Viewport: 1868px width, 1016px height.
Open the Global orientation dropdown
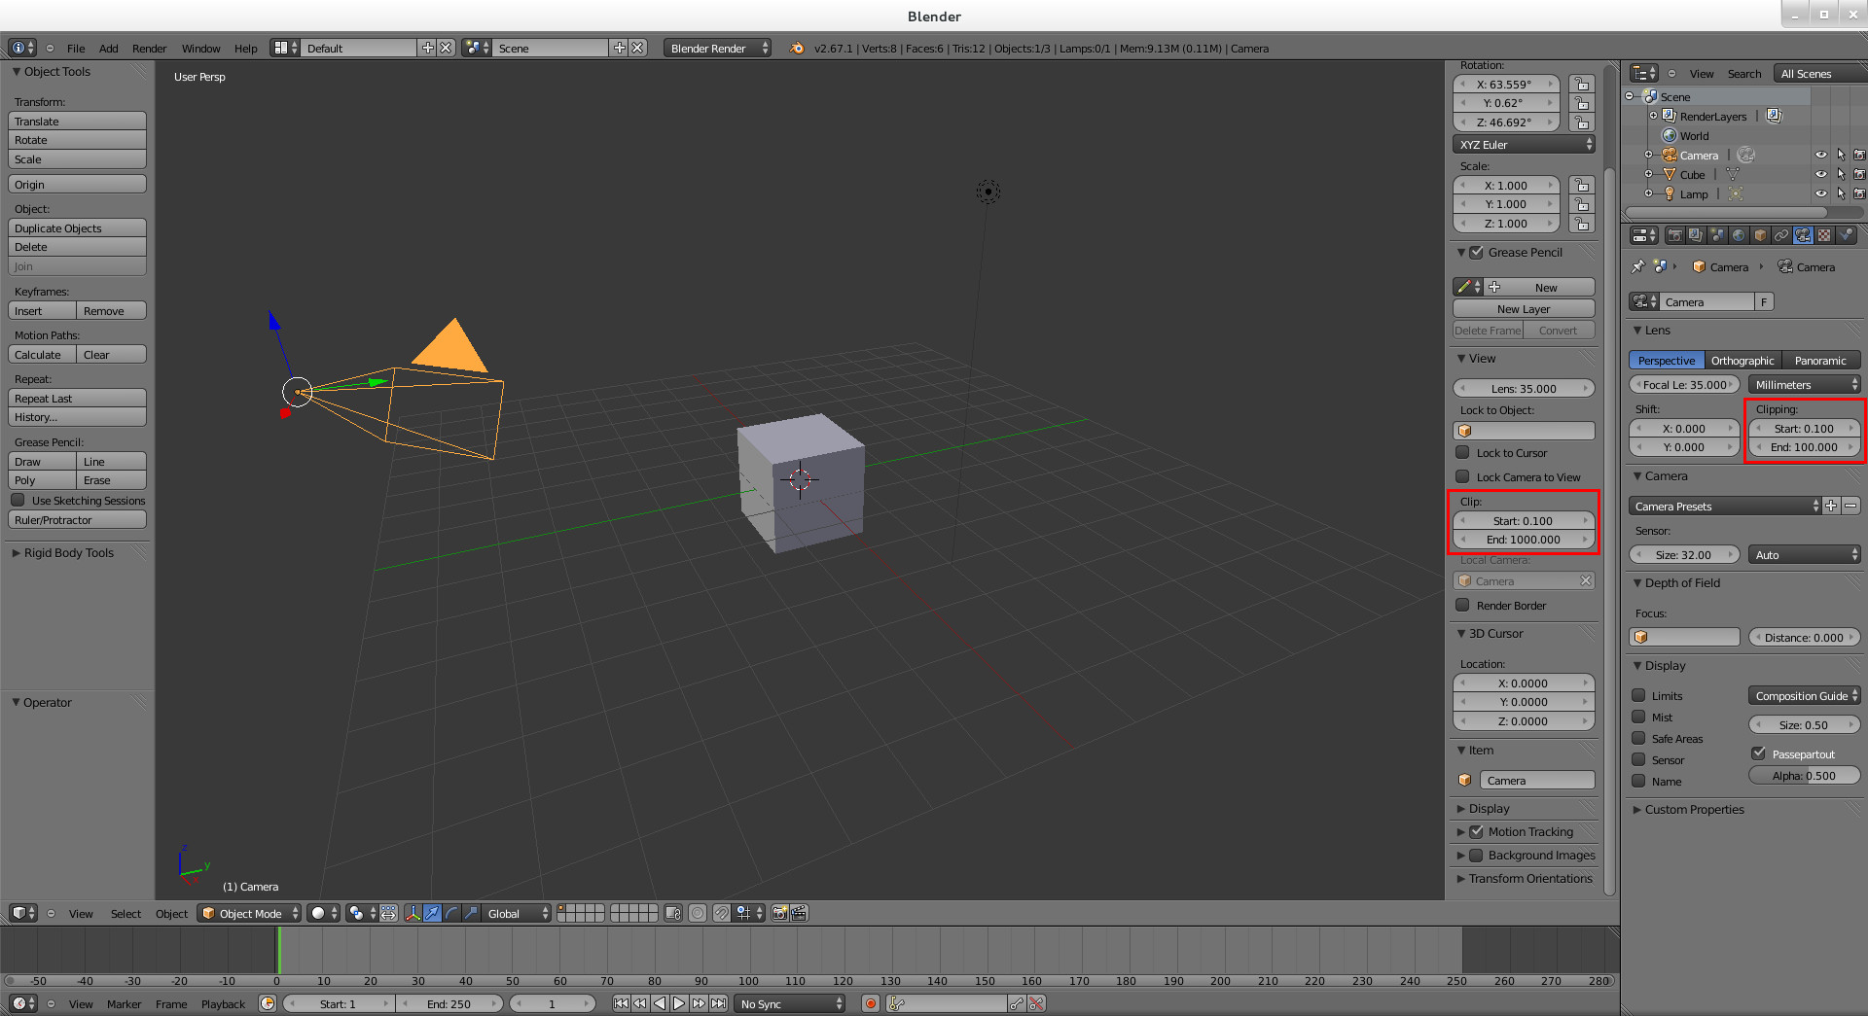pos(517,913)
